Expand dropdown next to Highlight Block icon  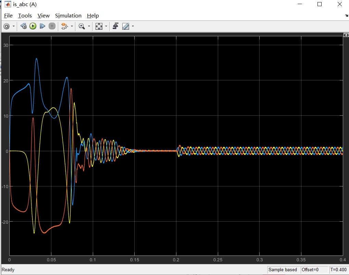pos(72,26)
